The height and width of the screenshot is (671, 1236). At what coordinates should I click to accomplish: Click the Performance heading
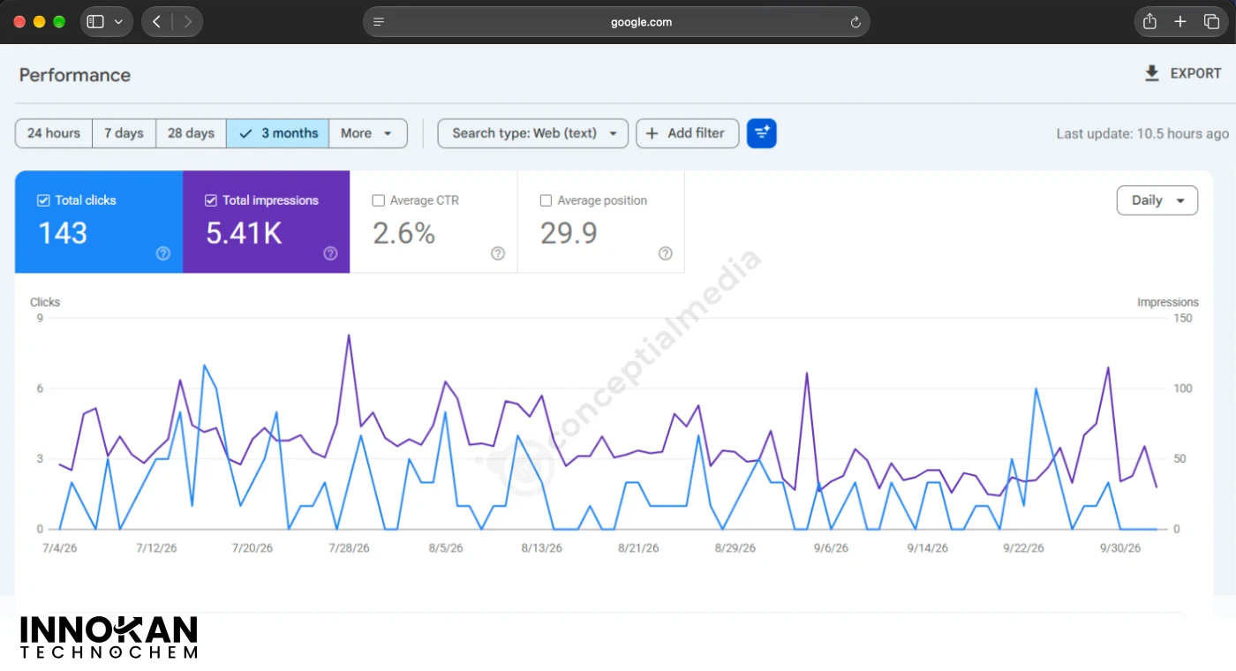tap(75, 75)
